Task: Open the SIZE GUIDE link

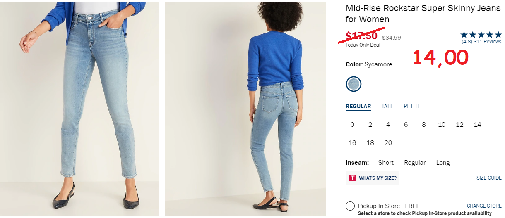Action: click(x=489, y=178)
